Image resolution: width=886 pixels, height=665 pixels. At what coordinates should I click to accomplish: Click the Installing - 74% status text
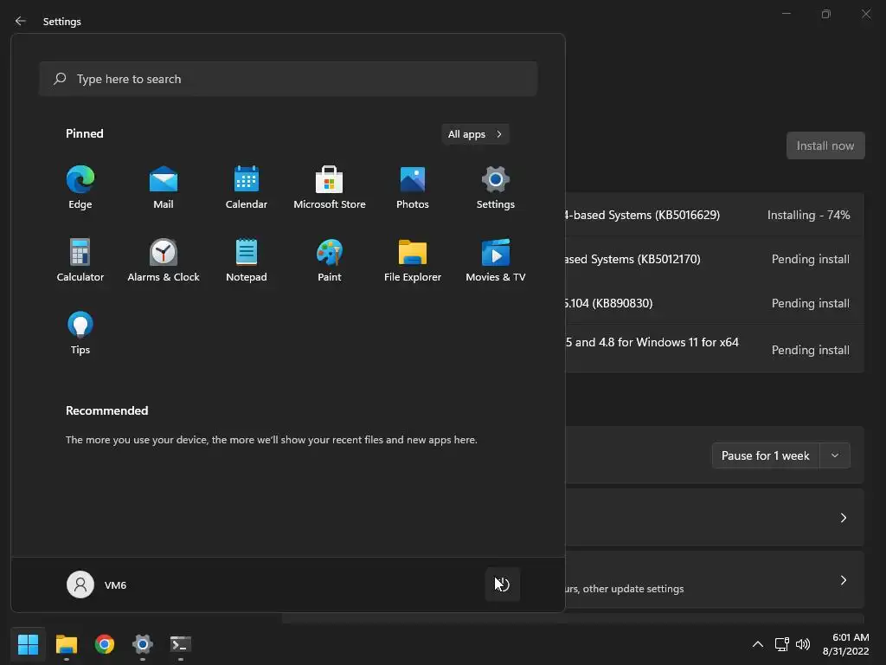coord(809,215)
